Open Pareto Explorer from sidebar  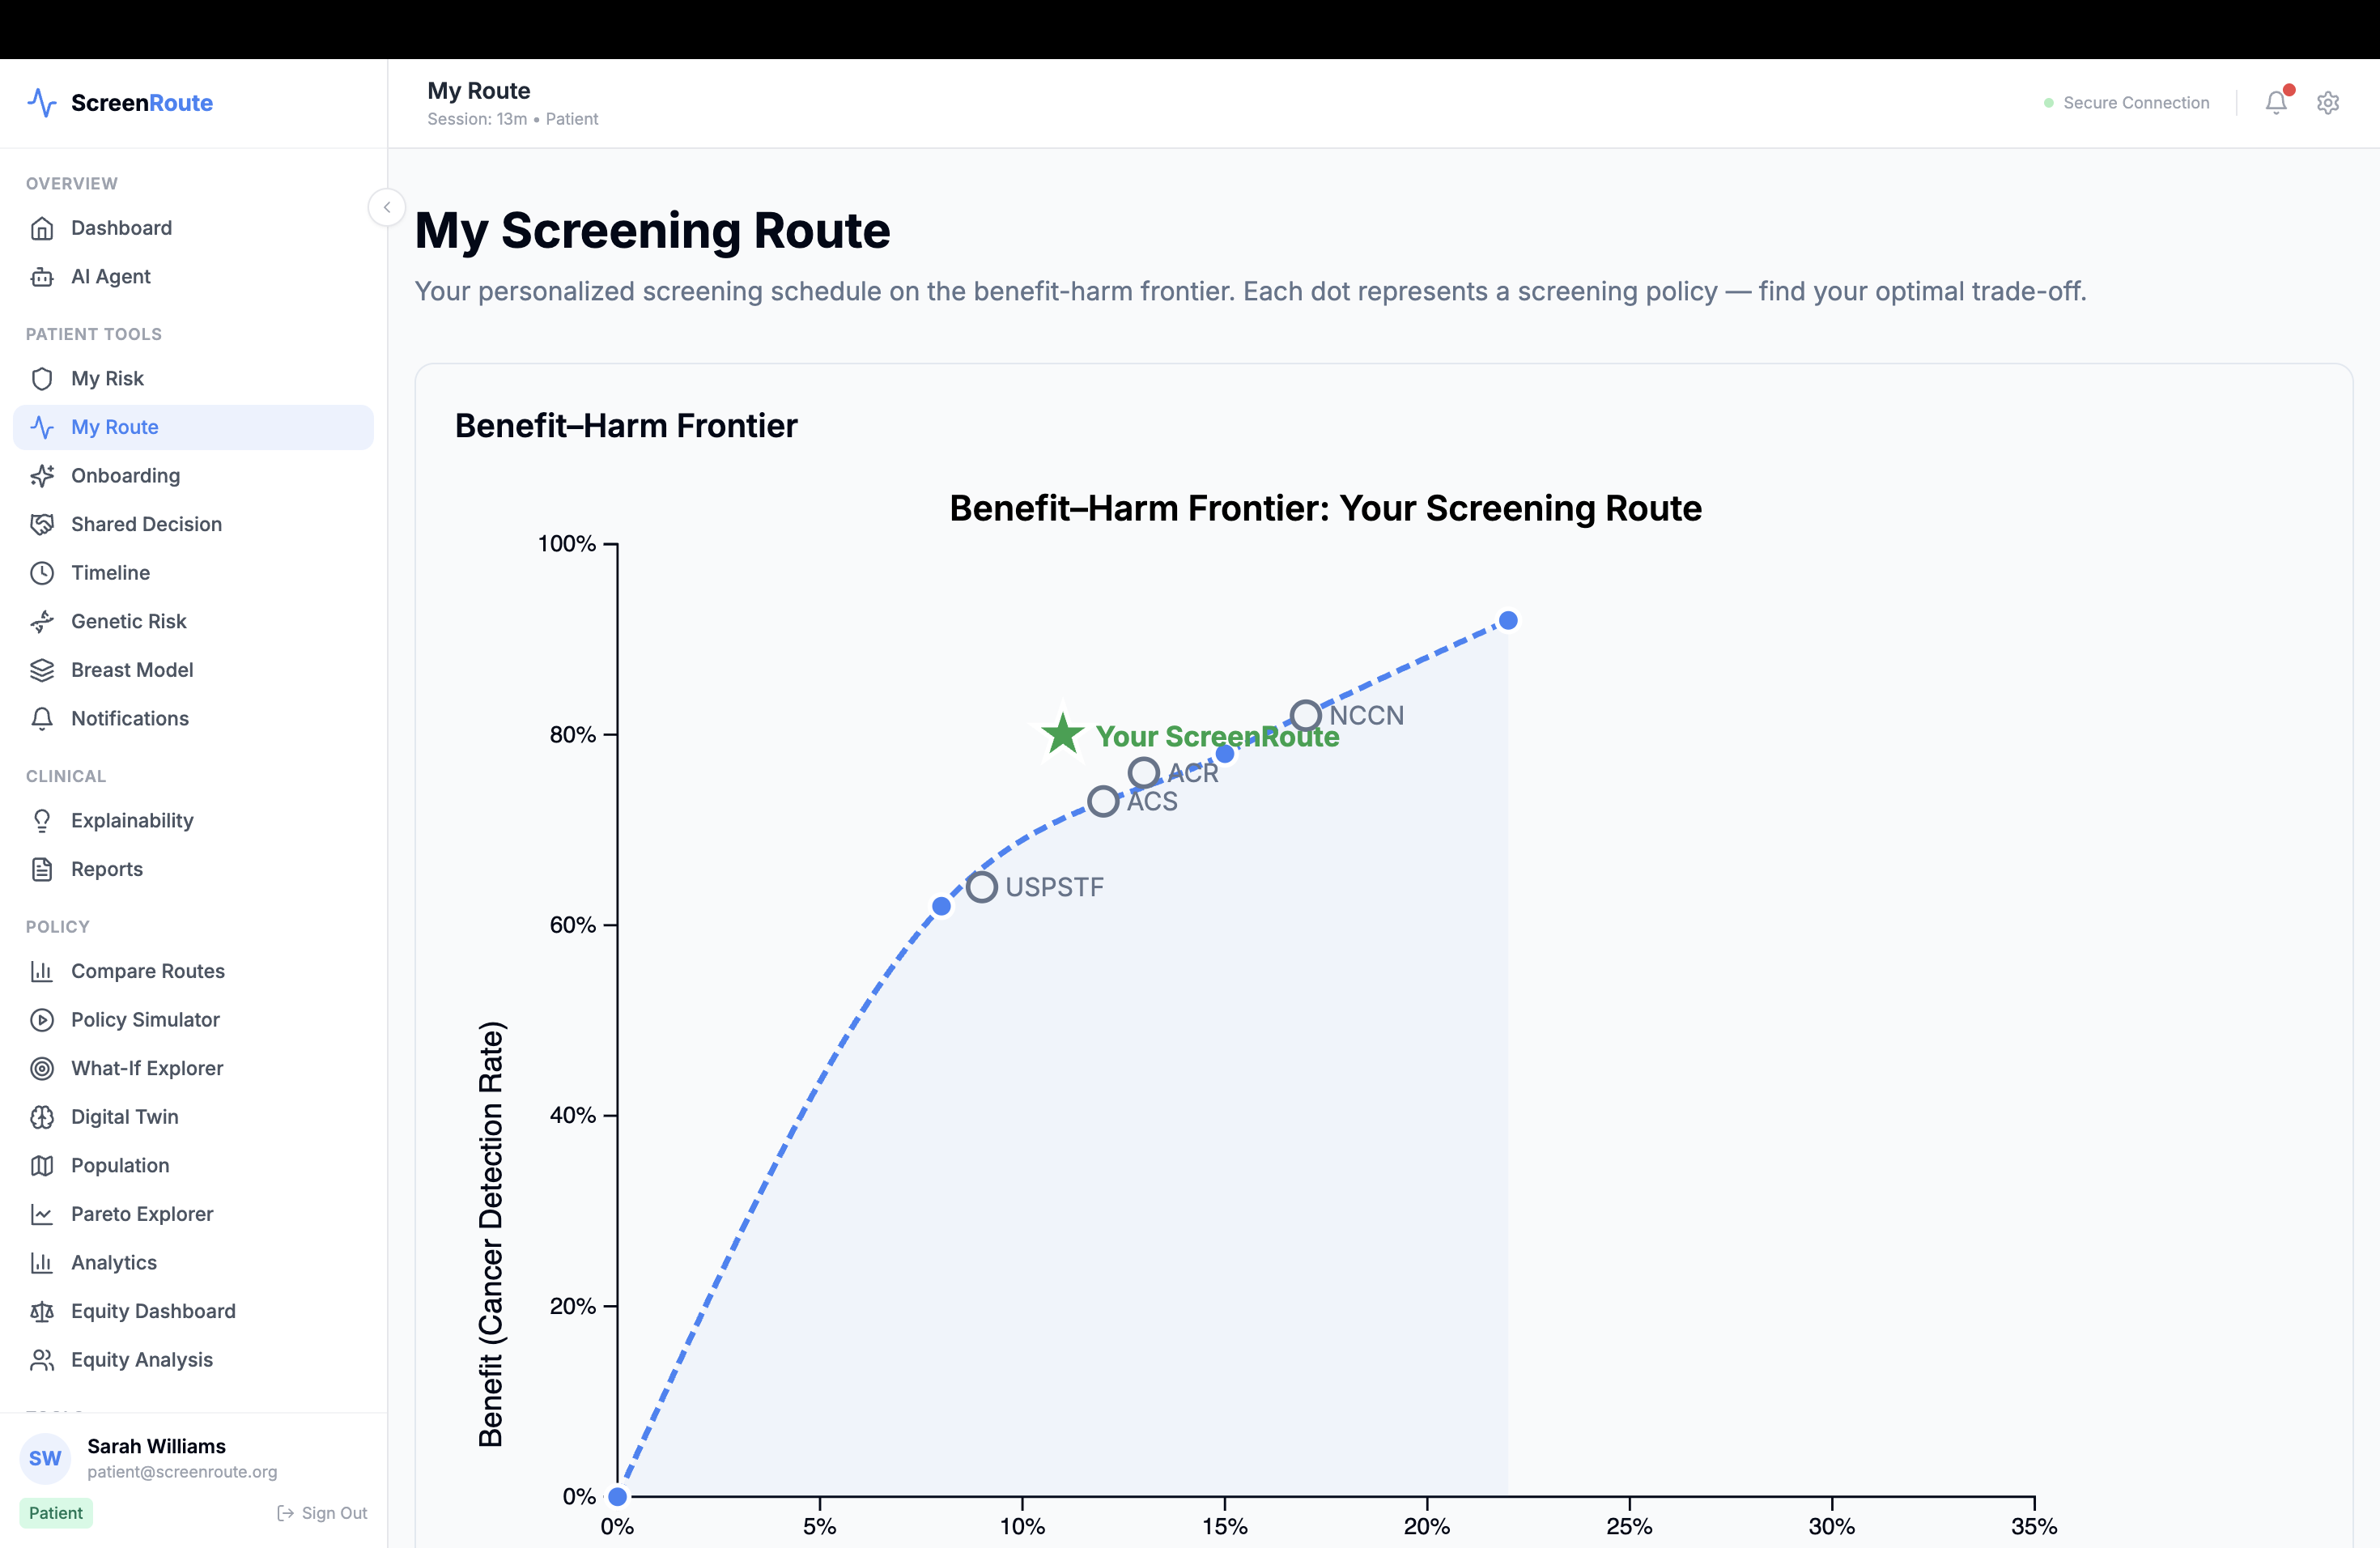click(x=141, y=1214)
